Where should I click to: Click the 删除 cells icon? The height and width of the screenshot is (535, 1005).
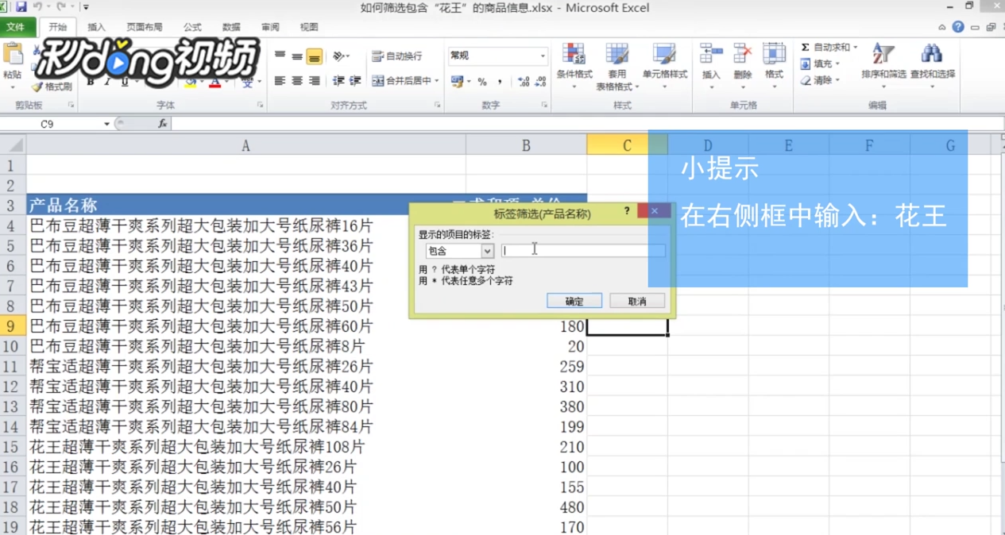pyautogui.click(x=743, y=54)
